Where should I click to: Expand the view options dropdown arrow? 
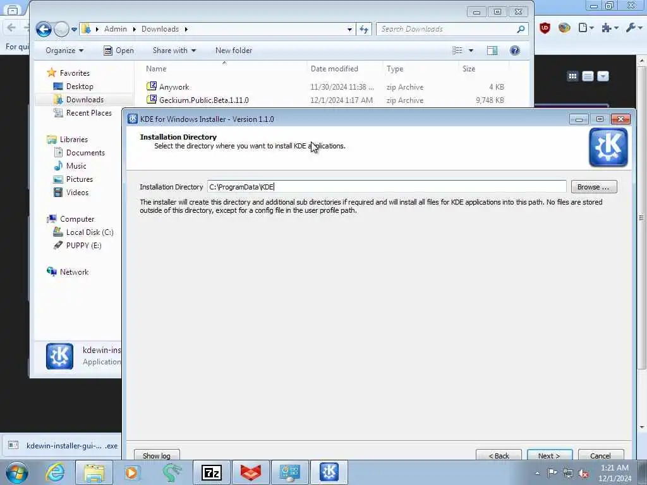click(471, 51)
